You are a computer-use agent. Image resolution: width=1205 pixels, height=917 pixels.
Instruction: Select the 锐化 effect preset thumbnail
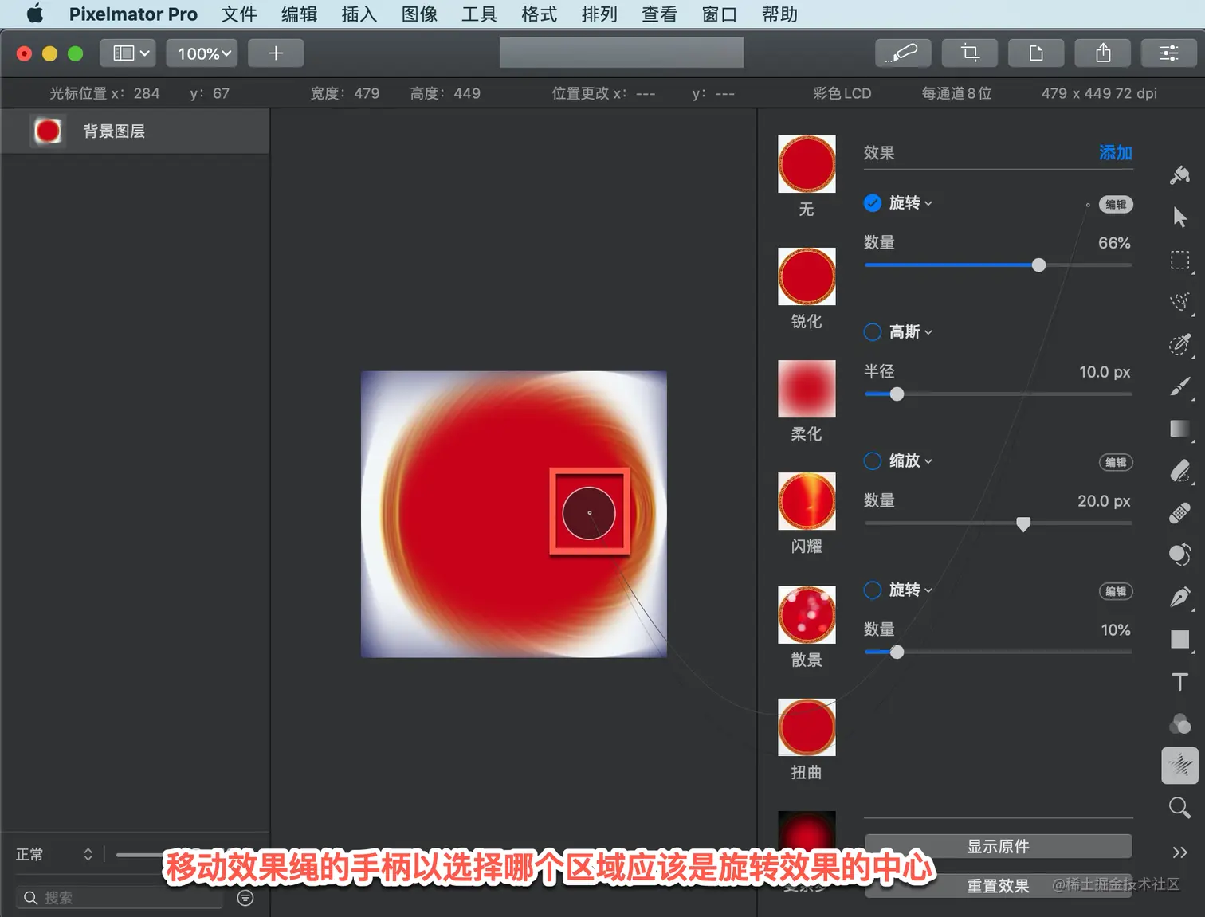tap(807, 276)
